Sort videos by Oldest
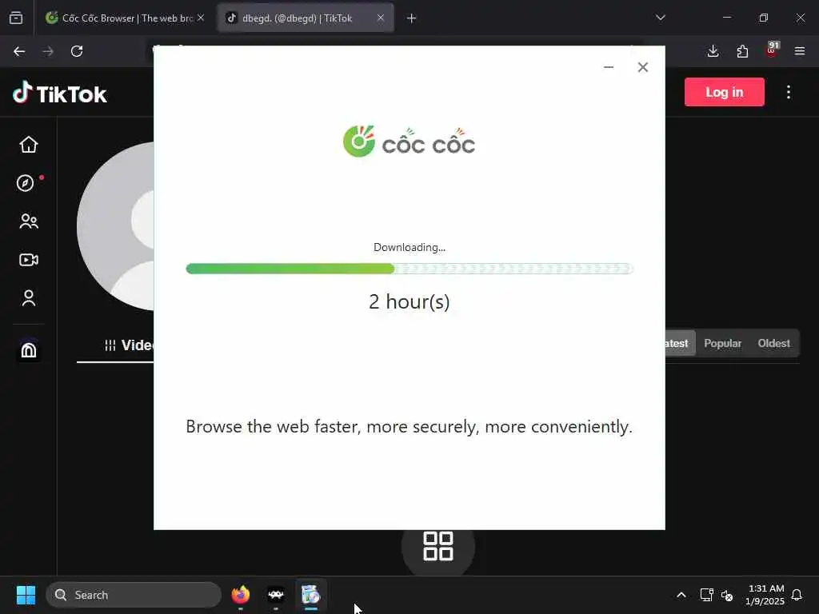Image resolution: width=819 pixels, height=614 pixels. [773, 343]
